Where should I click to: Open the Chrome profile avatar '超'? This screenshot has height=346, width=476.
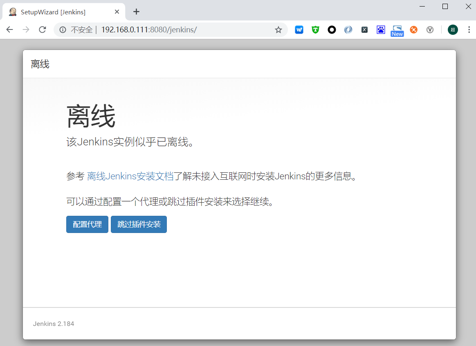(453, 29)
